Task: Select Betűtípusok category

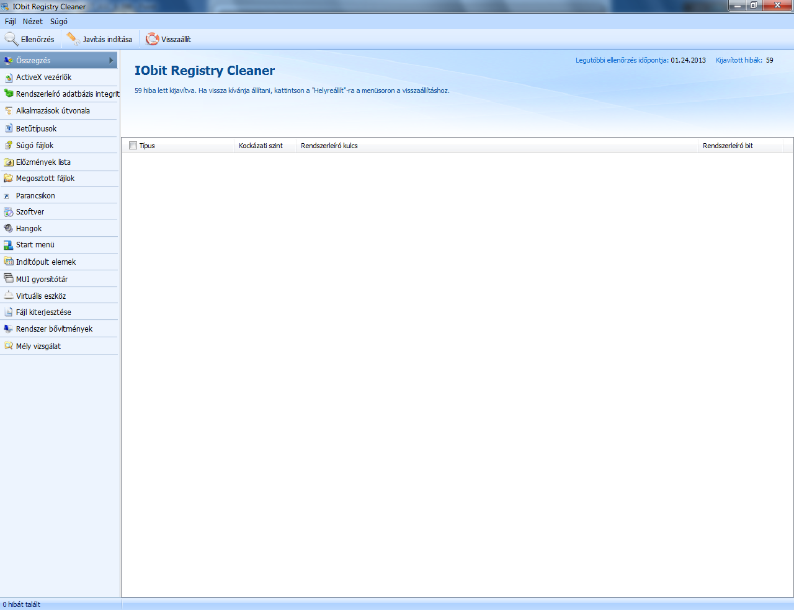Action: 60,128
